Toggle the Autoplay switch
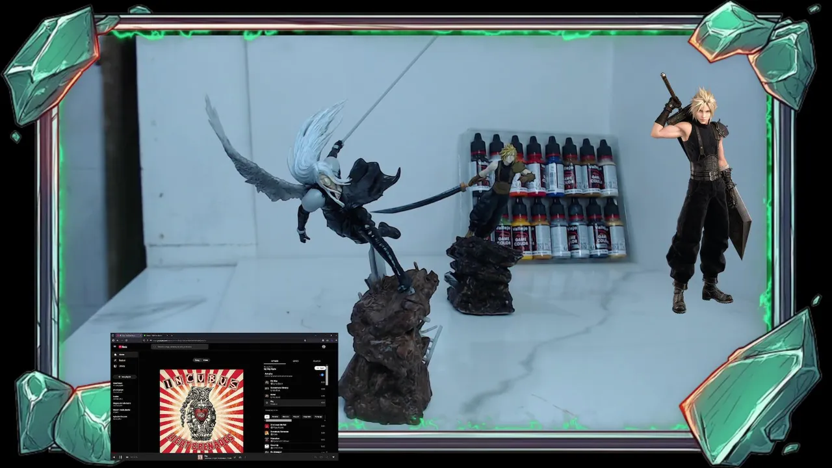The image size is (832, 468). (x=322, y=375)
